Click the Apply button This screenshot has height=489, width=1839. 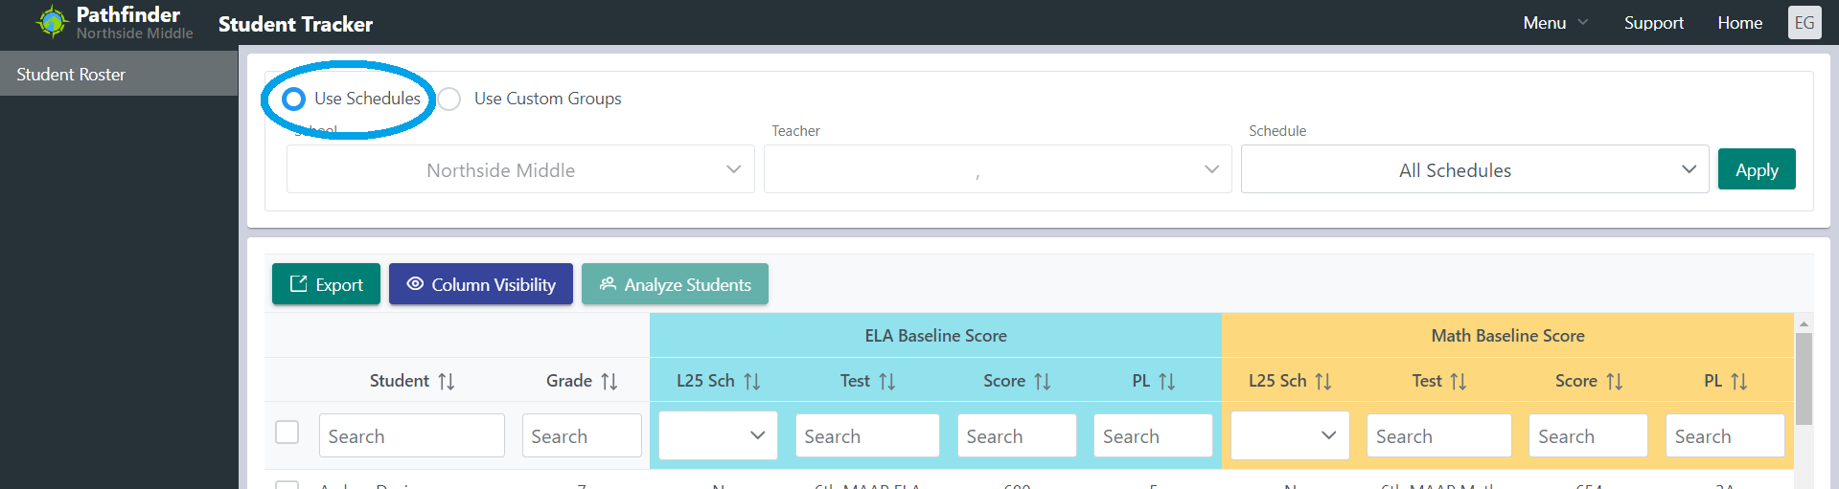pos(1757,169)
